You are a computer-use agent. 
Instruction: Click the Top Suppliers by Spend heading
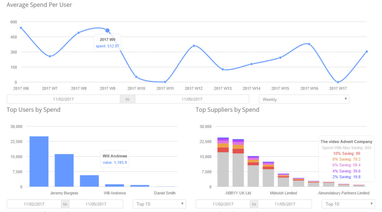[x=228, y=110]
